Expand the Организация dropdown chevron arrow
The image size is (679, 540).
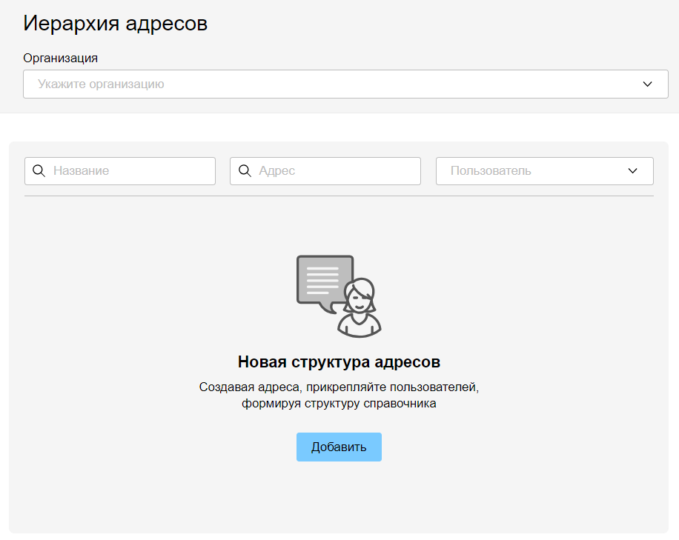(x=648, y=84)
